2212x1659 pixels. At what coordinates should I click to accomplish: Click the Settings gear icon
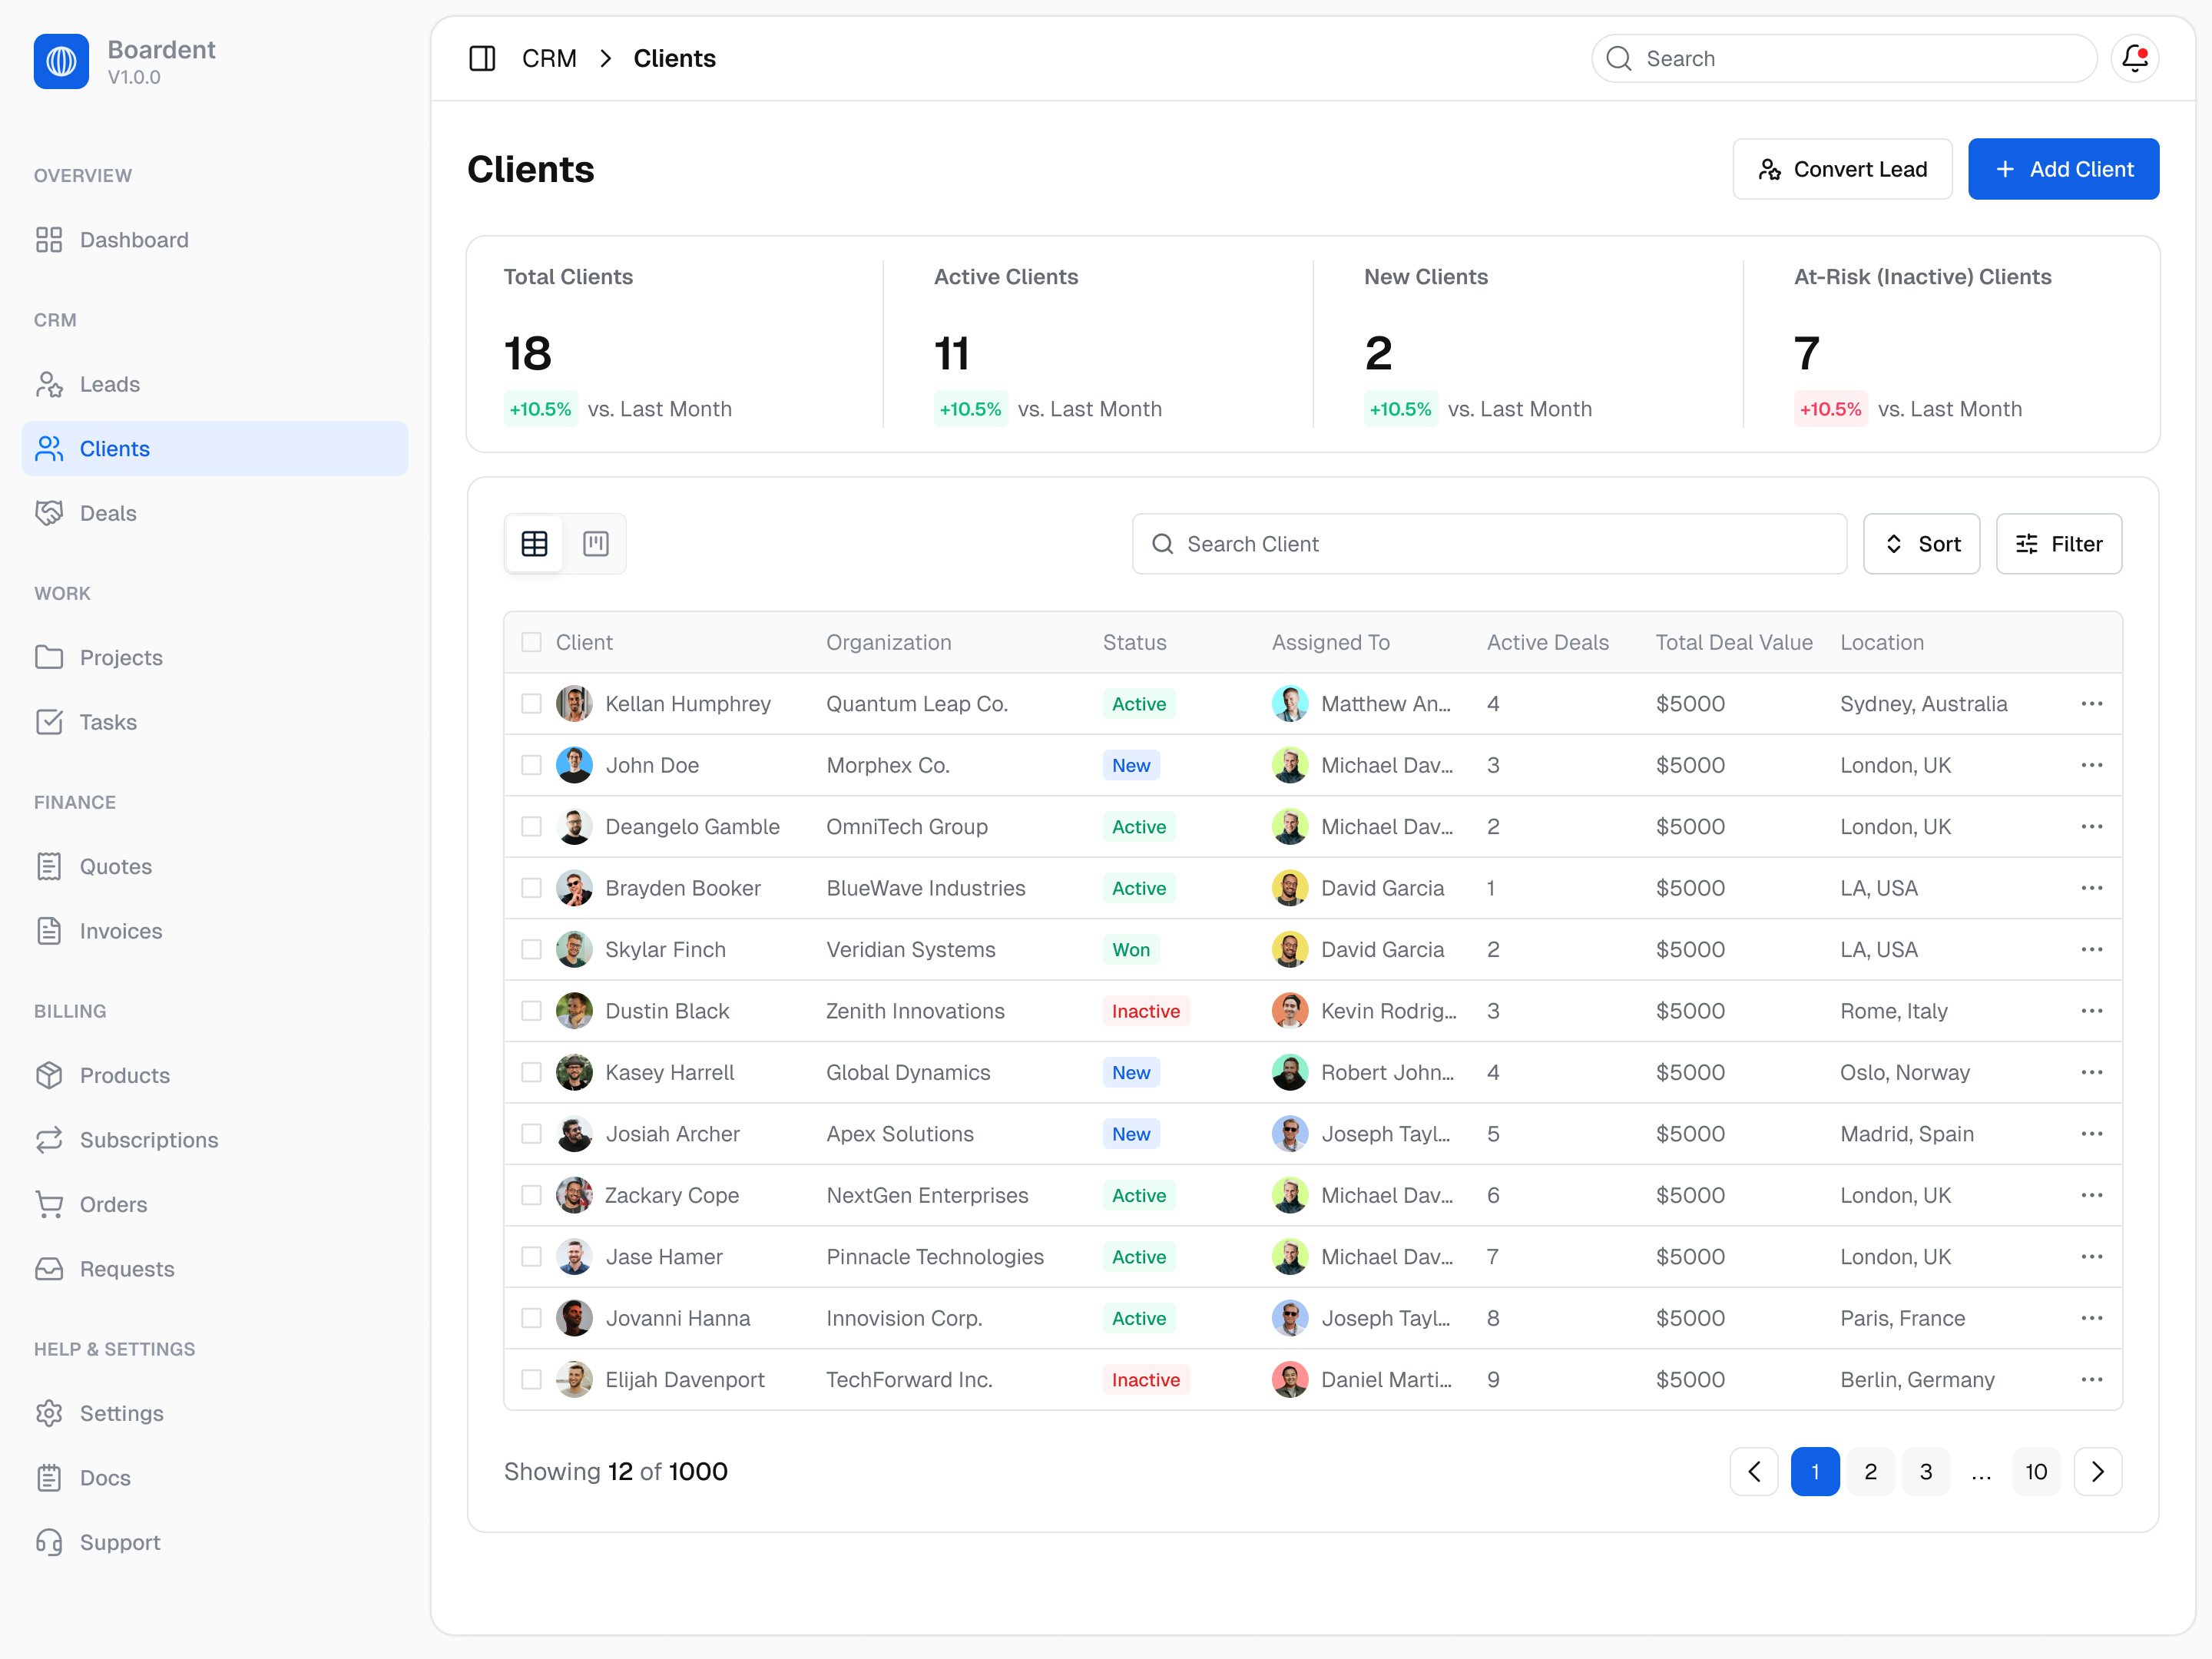(x=49, y=1413)
